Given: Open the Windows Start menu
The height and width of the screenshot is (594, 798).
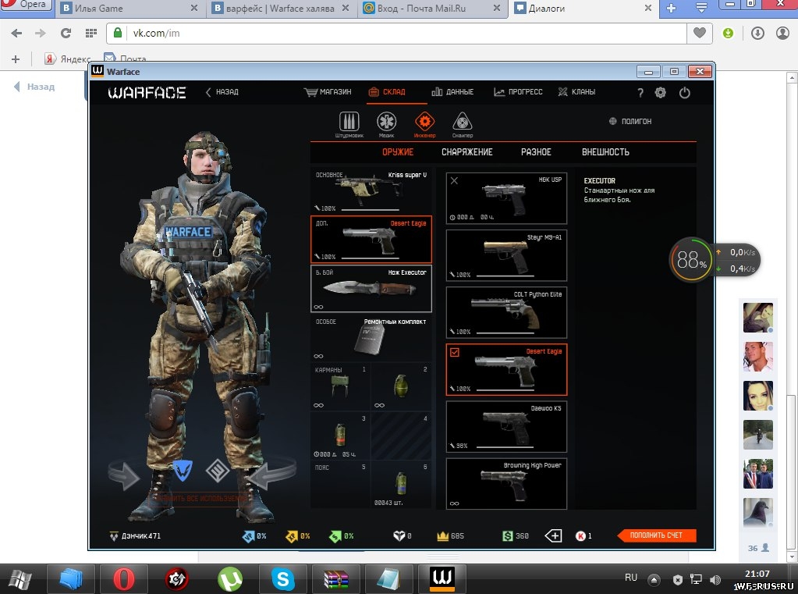Looking at the screenshot, I should click(20, 579).
